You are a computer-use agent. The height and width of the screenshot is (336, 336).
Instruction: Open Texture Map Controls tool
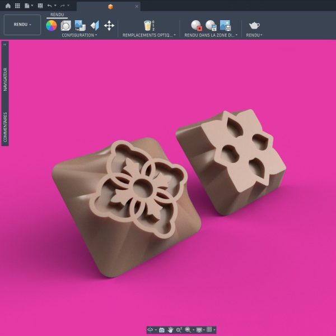pyautogui.click(x=95, y=26)
